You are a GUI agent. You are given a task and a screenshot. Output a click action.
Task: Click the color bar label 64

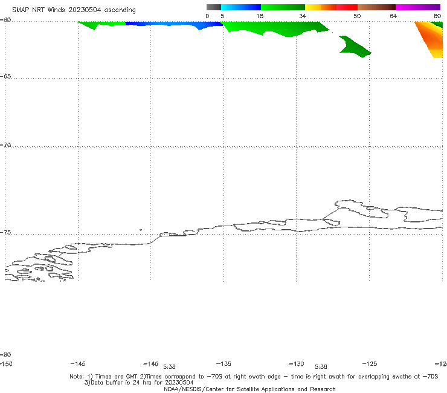coord(393,16)
